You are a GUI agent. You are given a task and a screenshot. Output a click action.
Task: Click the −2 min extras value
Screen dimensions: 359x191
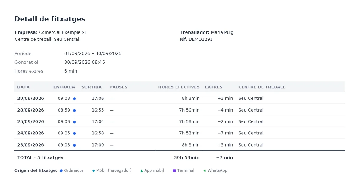225,121
